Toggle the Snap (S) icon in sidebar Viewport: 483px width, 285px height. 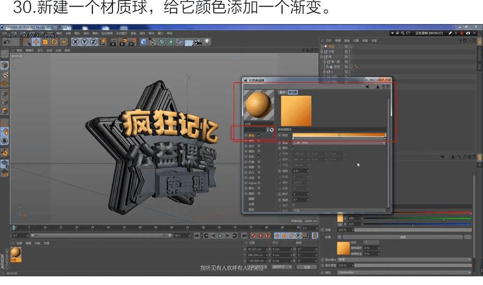coord(4,141)
